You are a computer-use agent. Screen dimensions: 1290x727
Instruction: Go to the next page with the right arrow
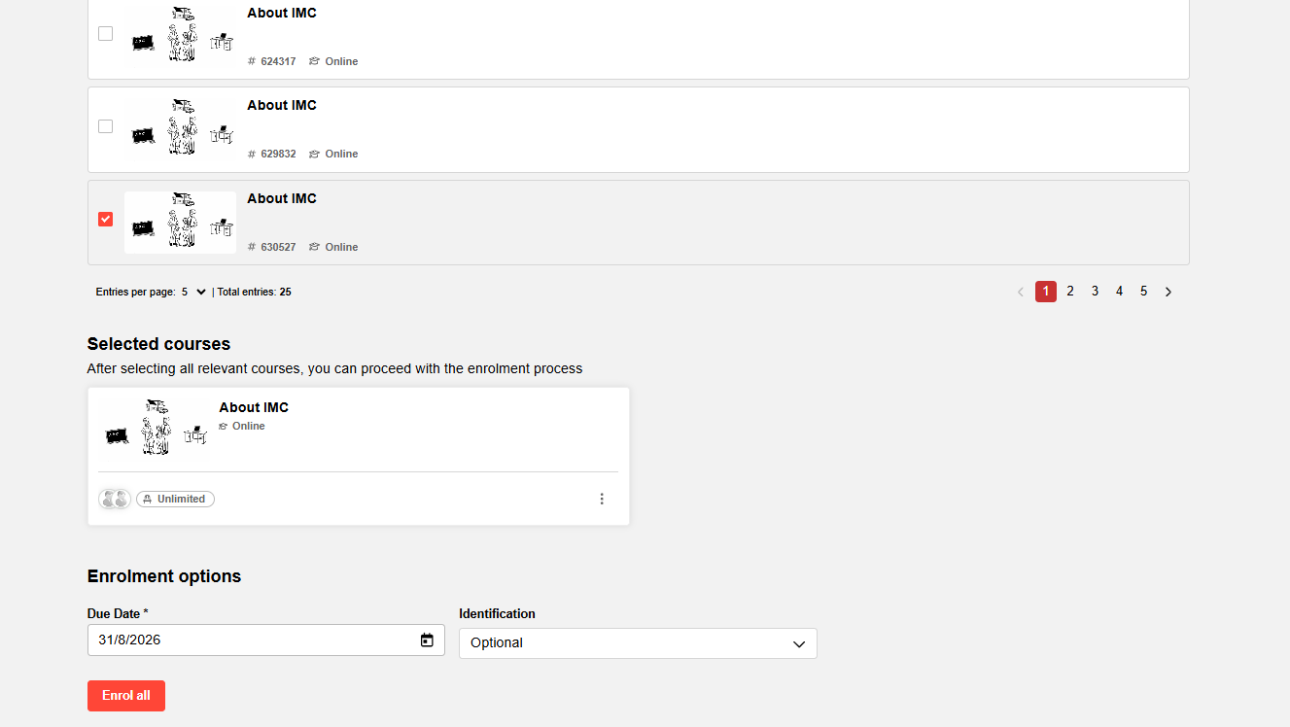click(x=1168, y=292)
